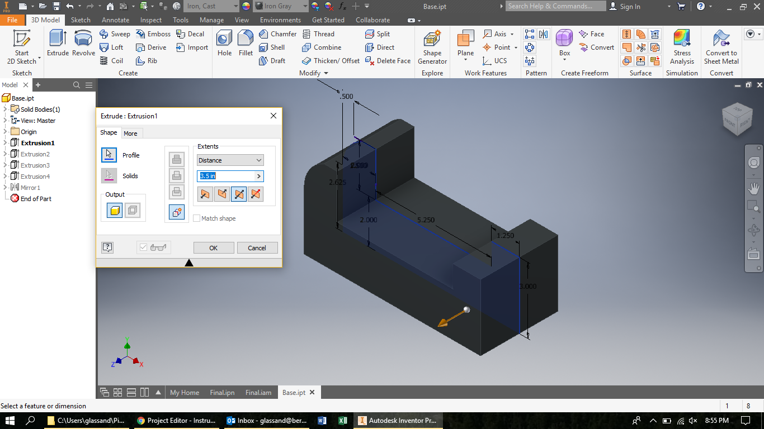Create a work Plane
The image size is (764, 429).
465,45
